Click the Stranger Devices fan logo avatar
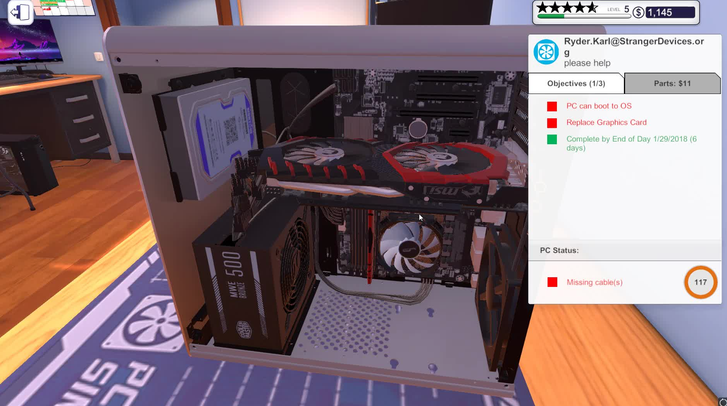Screen dimensions: 727x406 547,52
